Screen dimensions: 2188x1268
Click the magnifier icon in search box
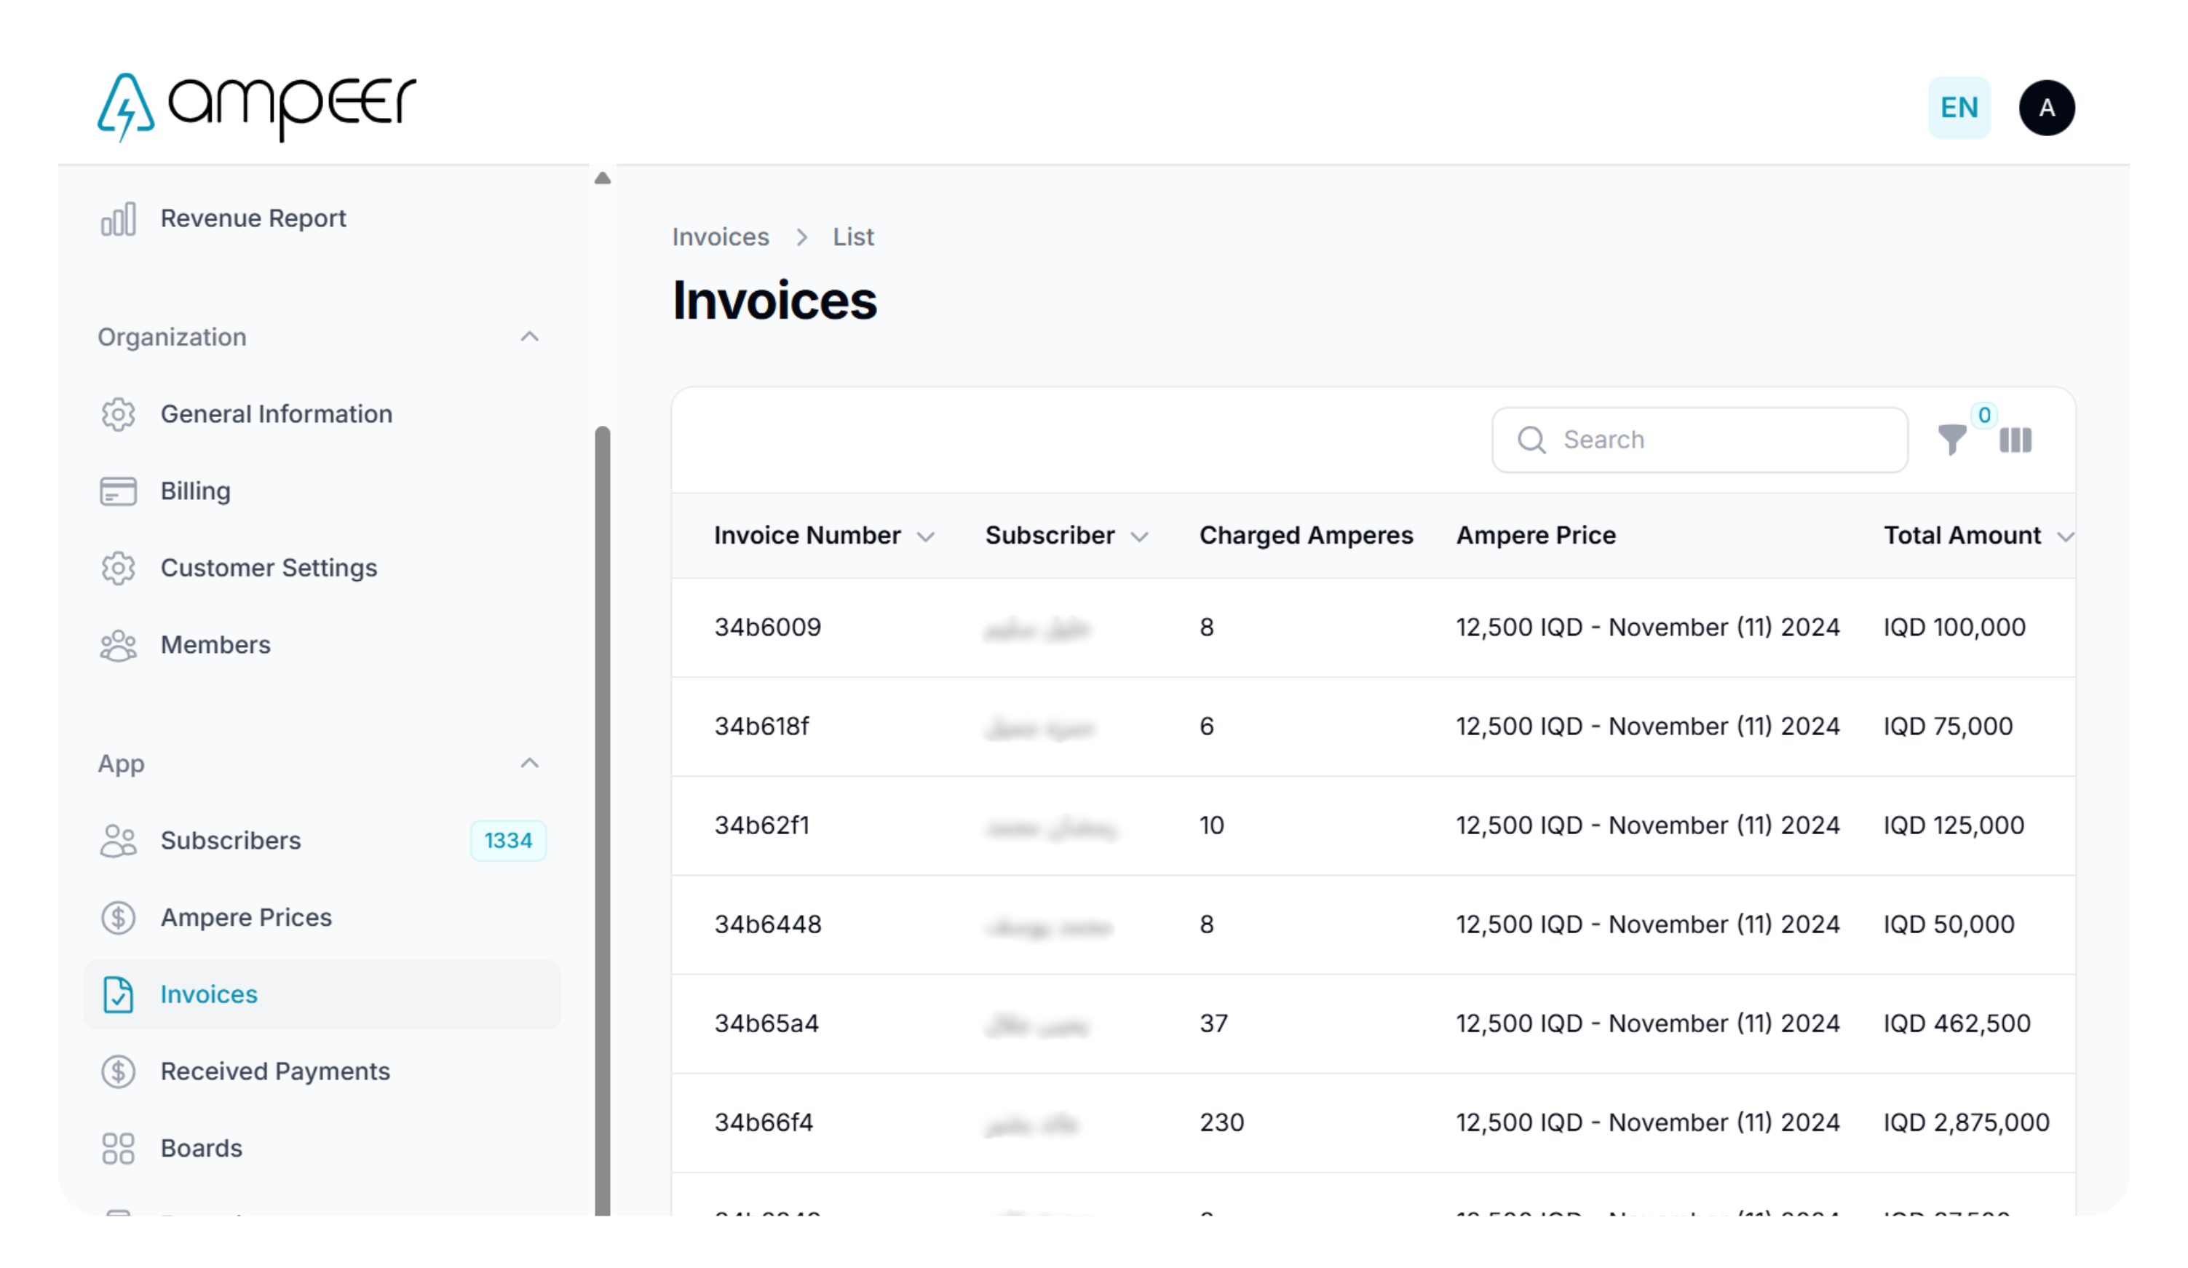[1531, 440]
